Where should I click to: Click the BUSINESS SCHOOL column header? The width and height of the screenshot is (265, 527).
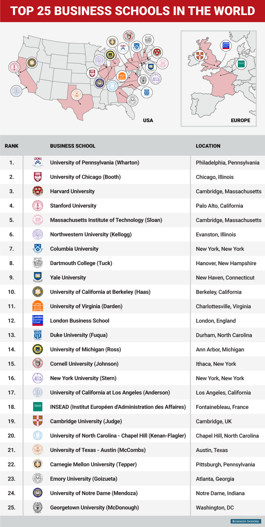[x=73, y=146]
